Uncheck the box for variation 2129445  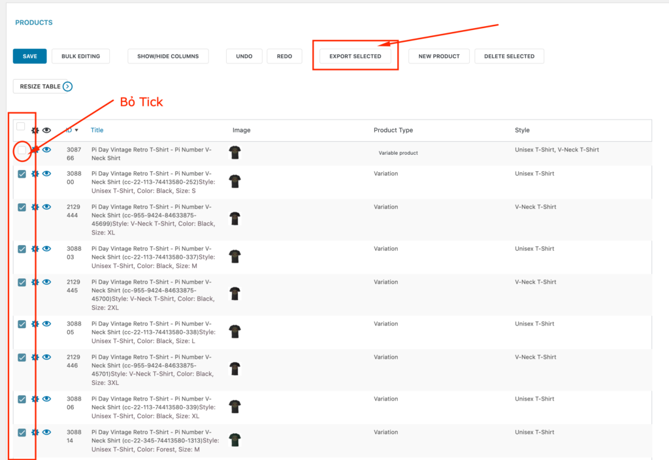pyautogui.click(x=22, y=282)
